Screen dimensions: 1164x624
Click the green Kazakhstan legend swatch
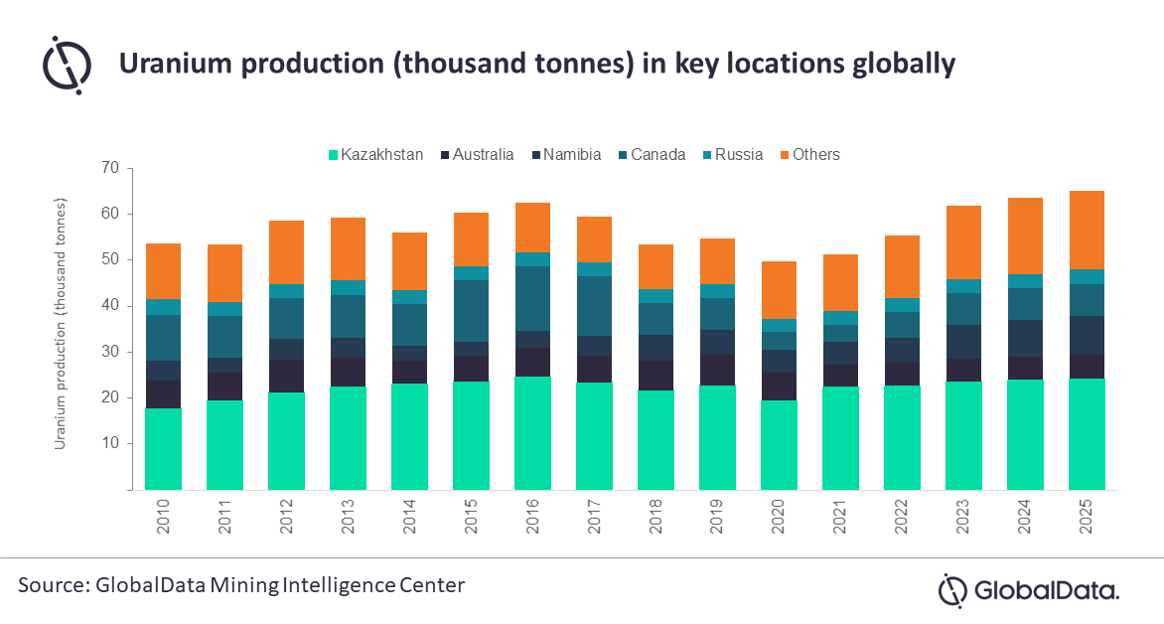(x=333, y=155)
